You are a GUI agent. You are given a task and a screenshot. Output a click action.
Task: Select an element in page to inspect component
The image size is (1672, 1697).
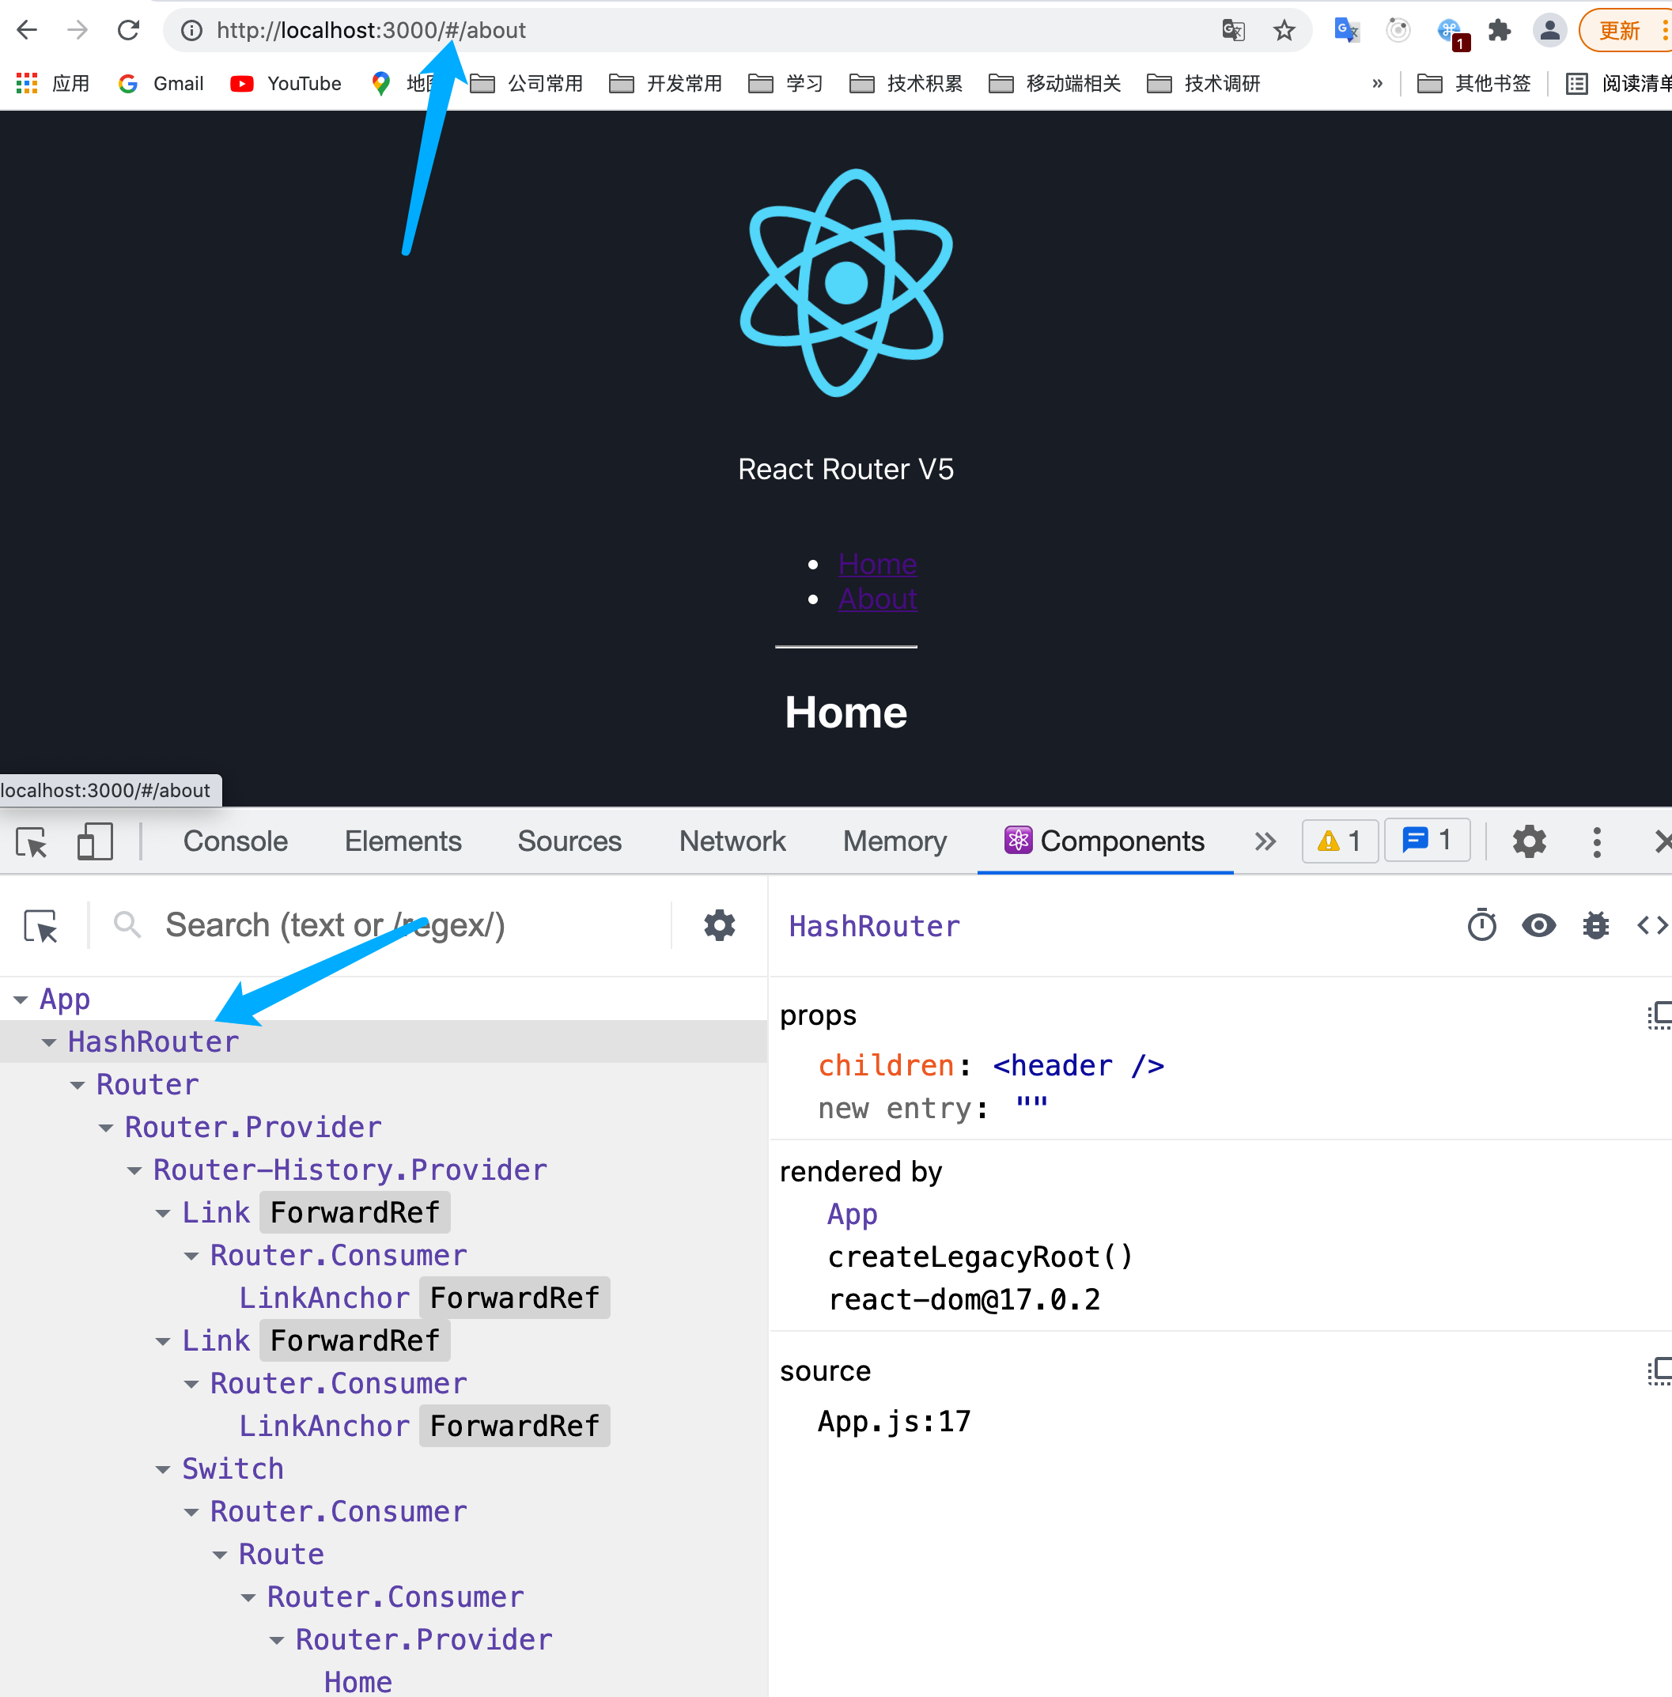click(41, 925)
